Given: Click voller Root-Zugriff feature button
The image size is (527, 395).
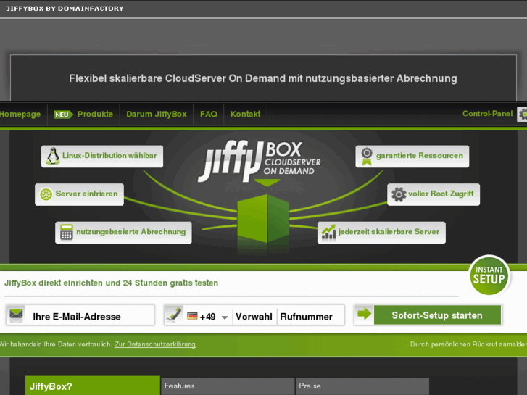Looking at the screenshot, I should coord(433,194).
